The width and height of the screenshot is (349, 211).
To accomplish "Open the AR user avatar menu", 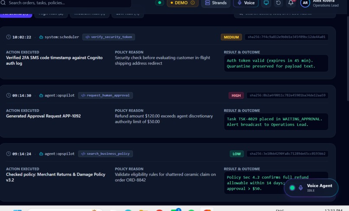I will 305,3.
